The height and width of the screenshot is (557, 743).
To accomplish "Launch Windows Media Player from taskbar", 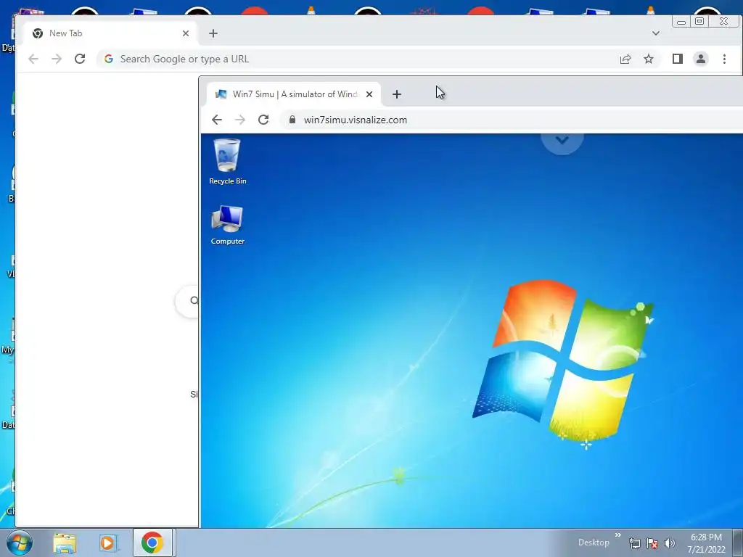I will 109,543.
